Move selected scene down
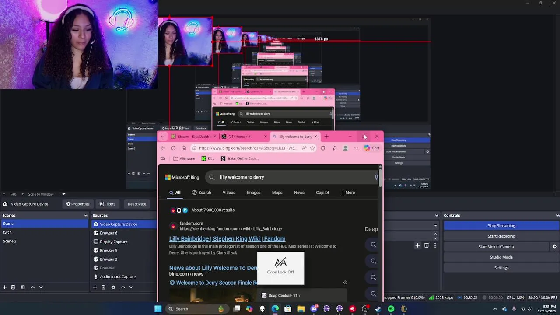Viewport: 560px width, 315px height. point(41,287)
